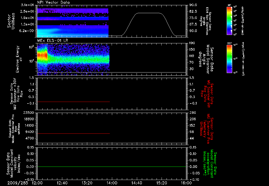The image size is (269, 186).
Task: Click the "1.9e+01" sector tick label
Action: click(x=27, y=18)
